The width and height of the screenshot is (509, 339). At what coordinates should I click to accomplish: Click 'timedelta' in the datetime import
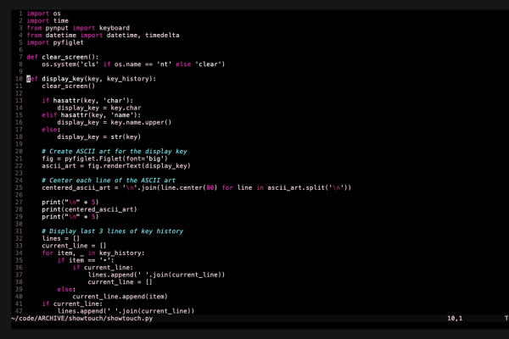(162, 35)
